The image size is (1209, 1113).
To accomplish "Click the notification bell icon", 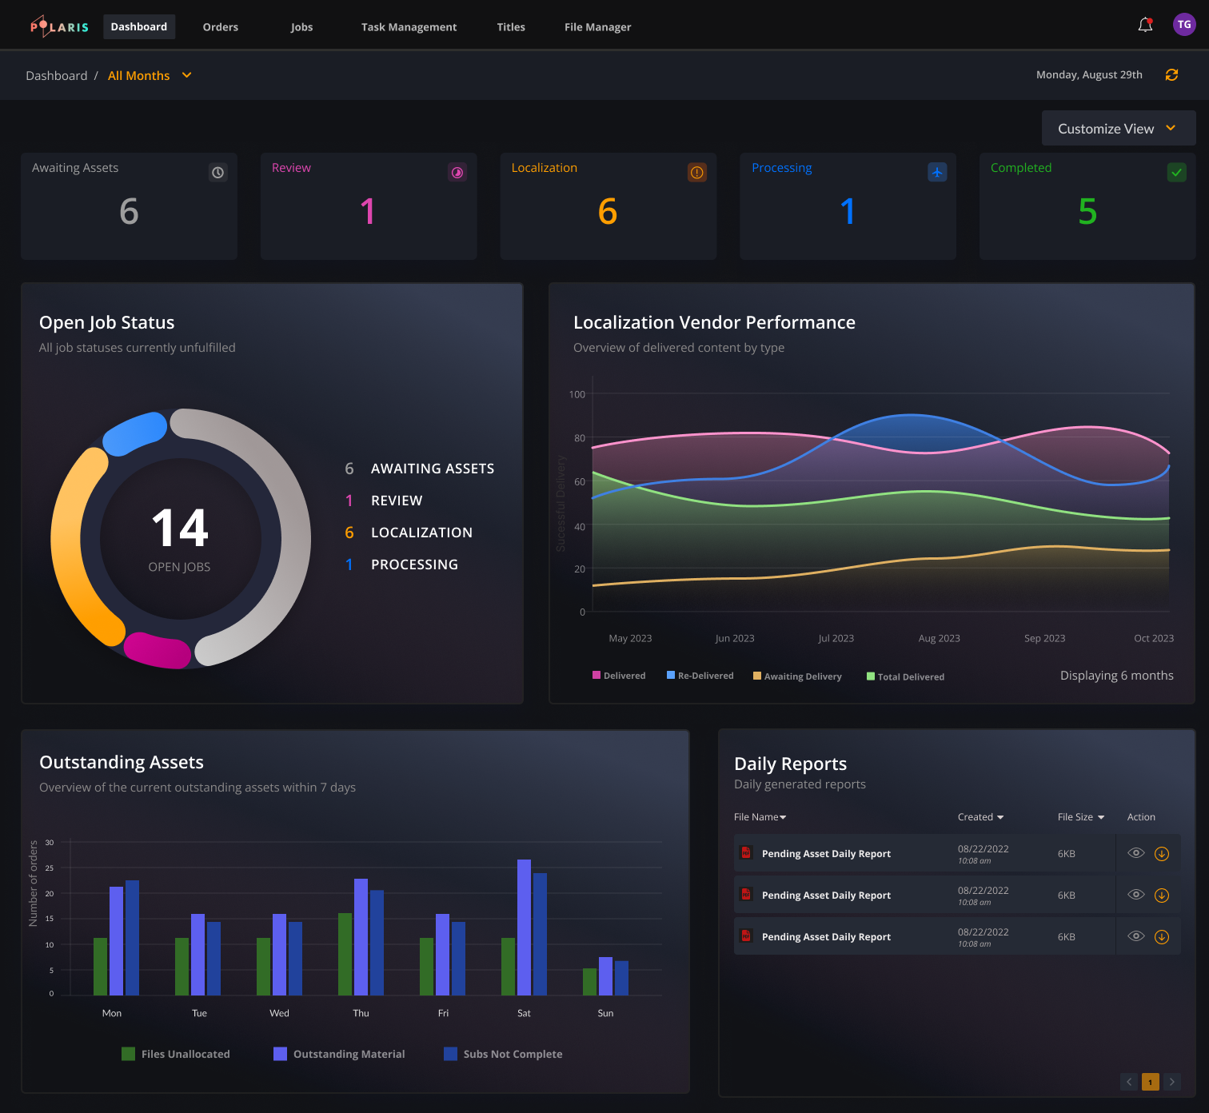I will point(1145,25).
